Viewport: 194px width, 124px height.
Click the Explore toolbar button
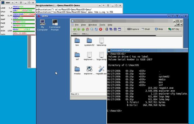pos(133,29)
